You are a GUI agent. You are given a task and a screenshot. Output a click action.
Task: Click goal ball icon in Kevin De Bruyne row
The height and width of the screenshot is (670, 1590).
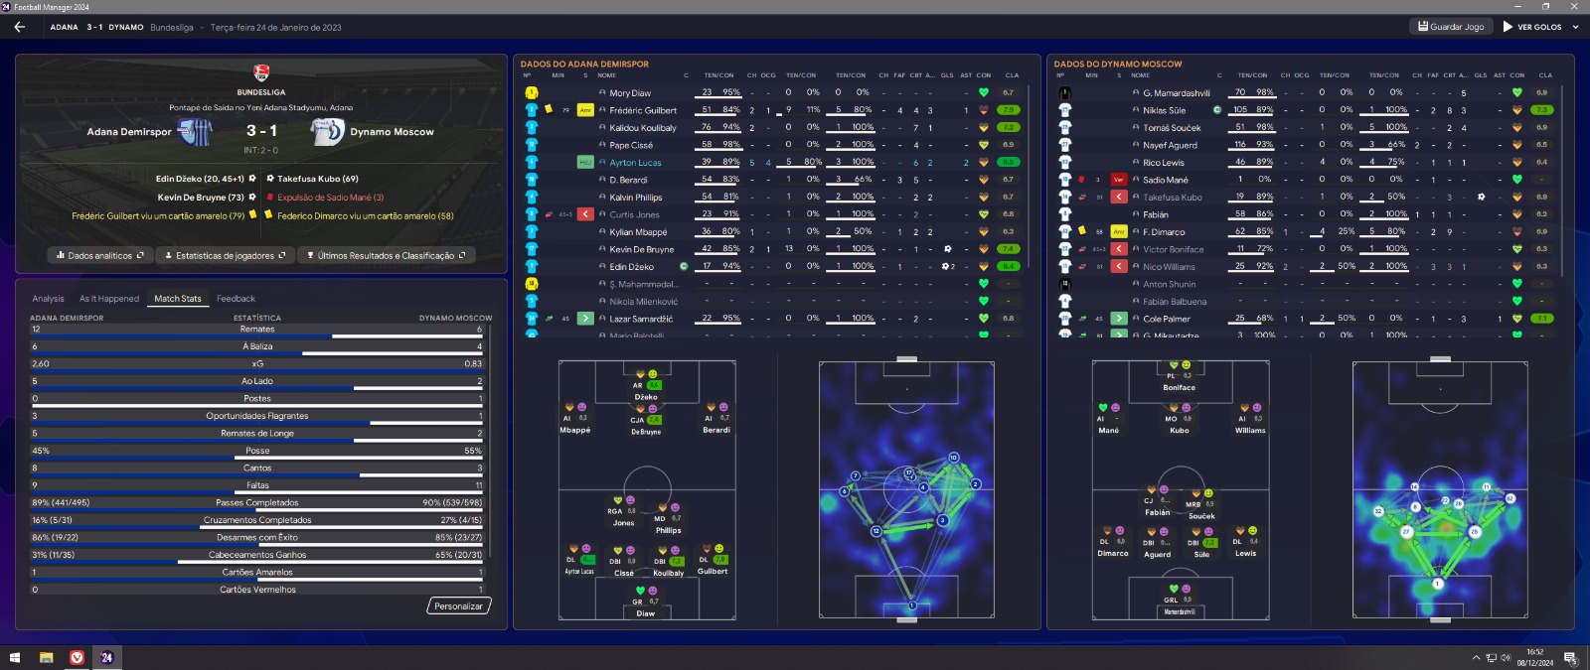(948, 249)
